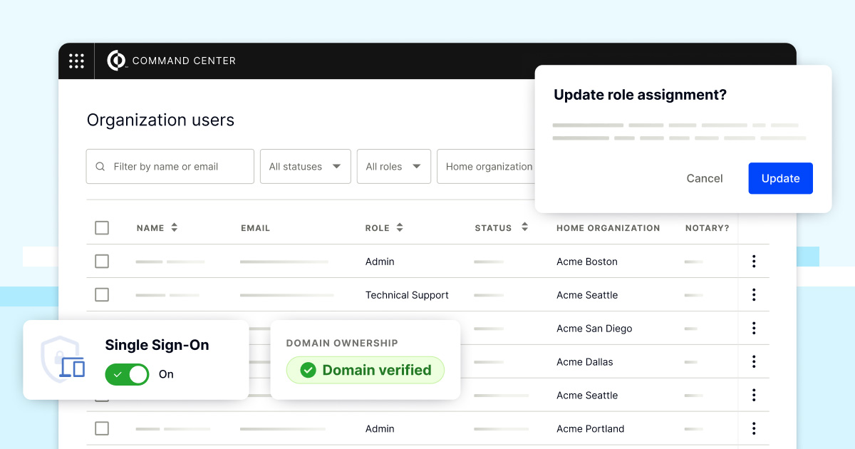Sort the table by the Name column

(175, 227)
